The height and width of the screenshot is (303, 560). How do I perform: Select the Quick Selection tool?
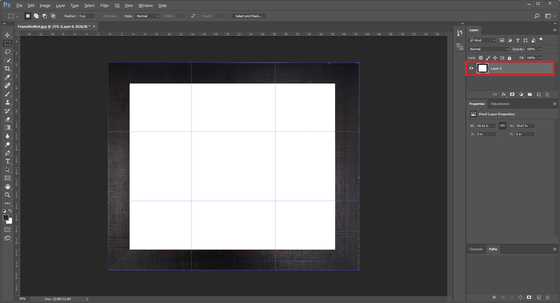click(7, 60)
